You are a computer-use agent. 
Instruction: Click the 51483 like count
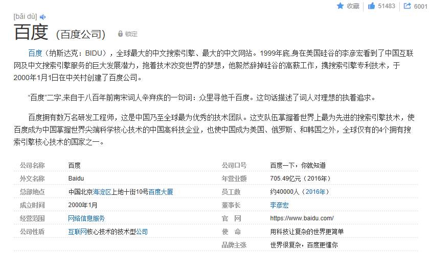387,6
